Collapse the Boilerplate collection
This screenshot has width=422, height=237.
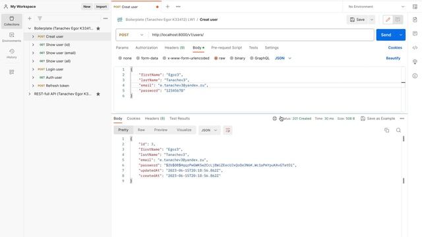(30, 28)
